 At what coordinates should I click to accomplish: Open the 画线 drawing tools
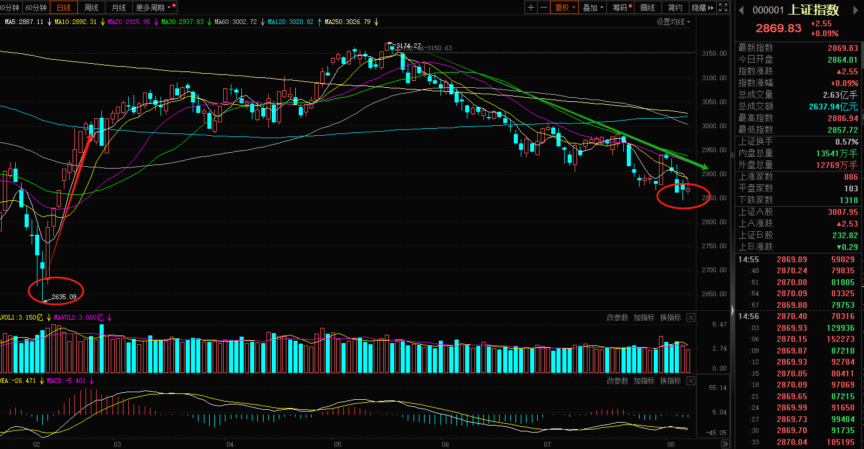pyautogui.click(x=648, y=8)
